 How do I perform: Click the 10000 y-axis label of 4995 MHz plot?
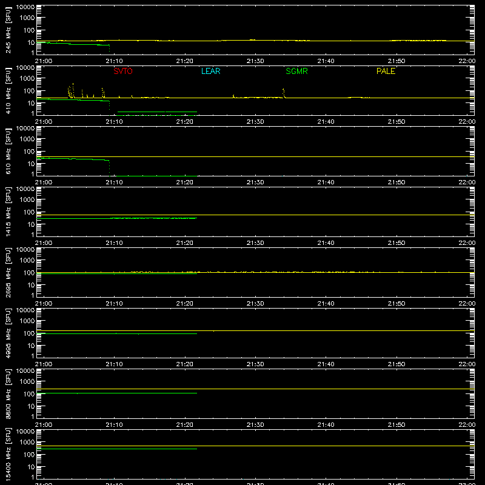point(25,310)
